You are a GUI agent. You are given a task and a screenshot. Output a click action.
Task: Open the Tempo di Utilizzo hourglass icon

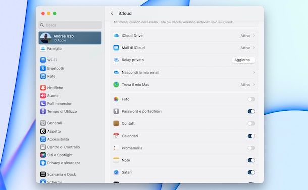click(43, 111)
